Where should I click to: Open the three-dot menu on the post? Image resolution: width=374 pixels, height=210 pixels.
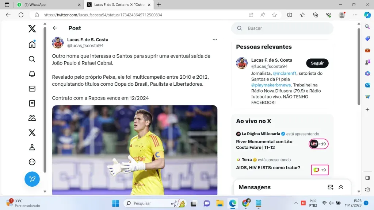coord(215,39)
